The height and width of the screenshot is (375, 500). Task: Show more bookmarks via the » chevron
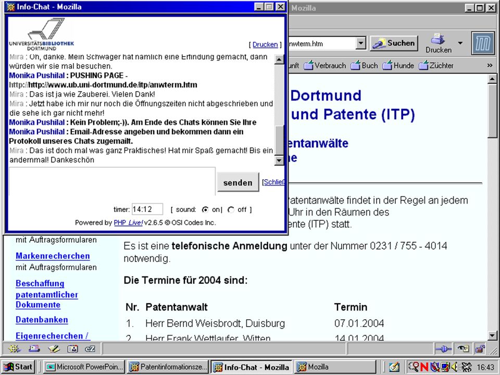point(490,66)
